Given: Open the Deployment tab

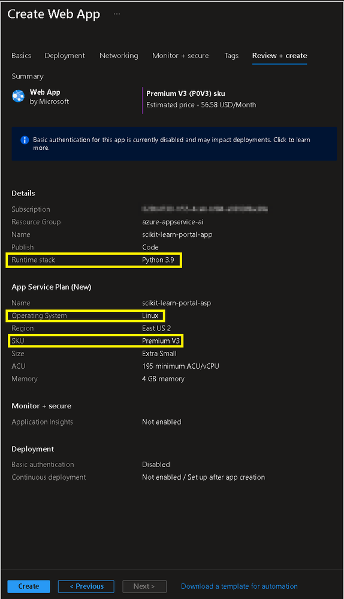Looking at the screenshot, I should tap(65, 56).
